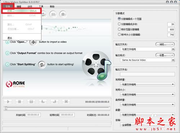Open the 文件 menu

[x=8, y=6]
